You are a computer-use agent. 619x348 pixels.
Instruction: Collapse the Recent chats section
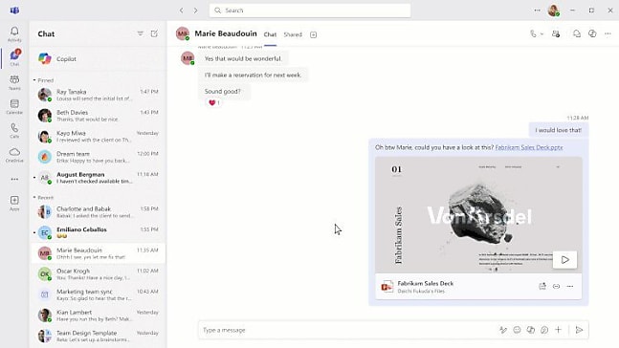tap(34, 197)
